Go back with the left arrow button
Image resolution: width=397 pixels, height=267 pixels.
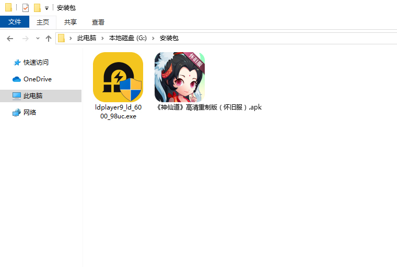click(10, 39)
